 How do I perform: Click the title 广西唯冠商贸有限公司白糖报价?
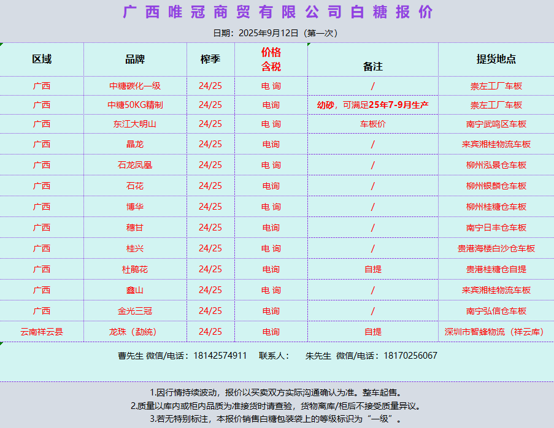pos(277,12)
